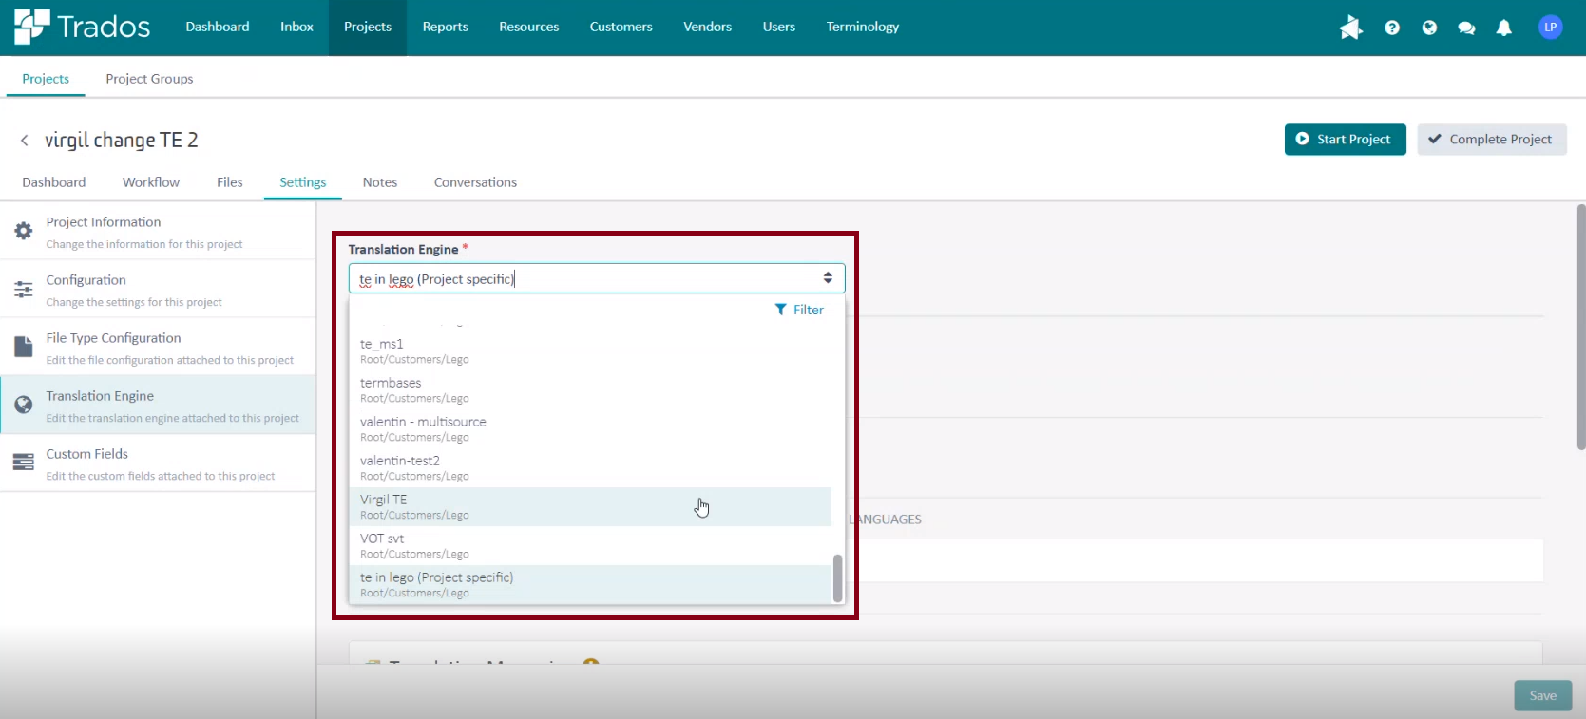
Task: Switch to the Project Groups tab
Action: (x=149, y=79)
